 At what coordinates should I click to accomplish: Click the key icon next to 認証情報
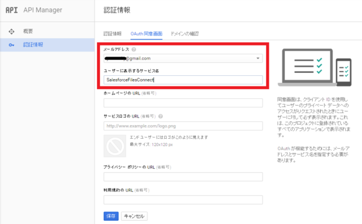[12, 45]
